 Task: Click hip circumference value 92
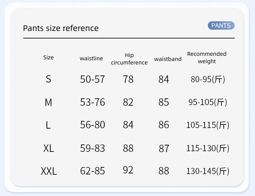point(128,170)
